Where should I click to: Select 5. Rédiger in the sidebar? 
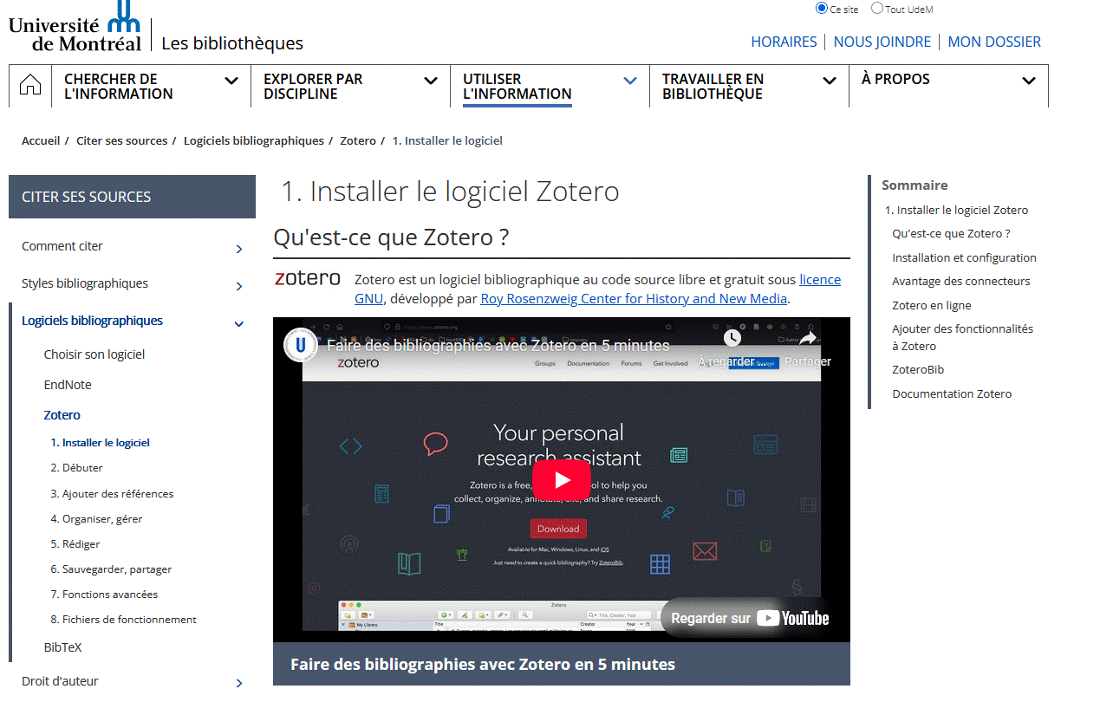(x=75, y=544)
